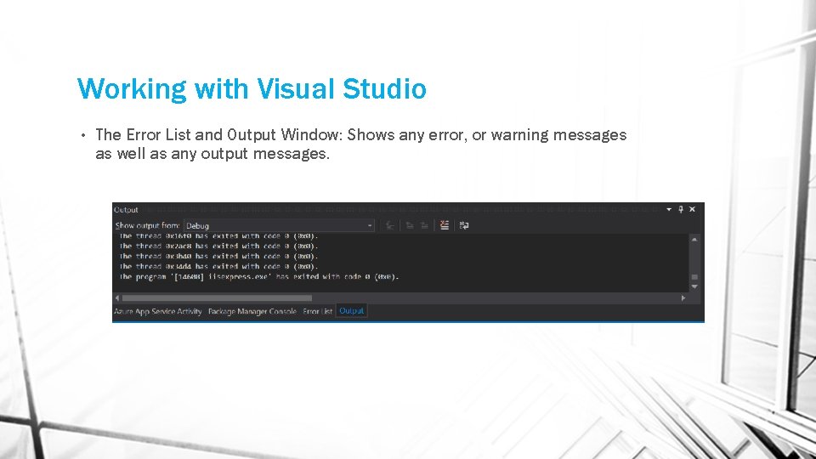This screenshot has width=816, height=459.
Task: Switch to the Package Manager Console tab
Action: [x=252, y=311]
